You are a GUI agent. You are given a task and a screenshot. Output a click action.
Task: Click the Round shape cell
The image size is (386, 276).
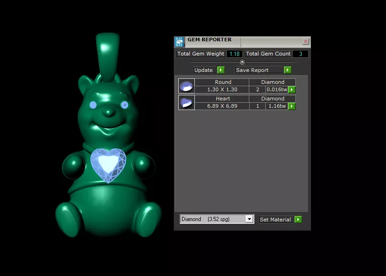tap(222, 82)
